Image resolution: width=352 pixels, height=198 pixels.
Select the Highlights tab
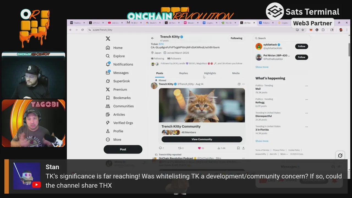coord(210,73)
